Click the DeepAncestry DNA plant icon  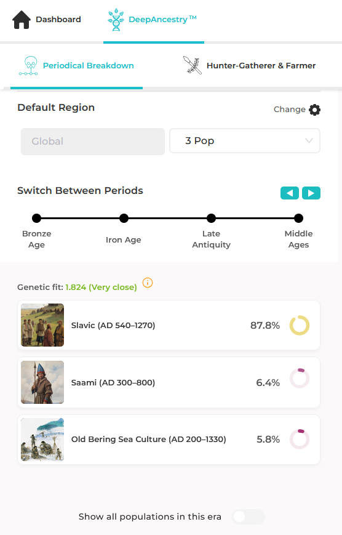[x=116, y=20]
